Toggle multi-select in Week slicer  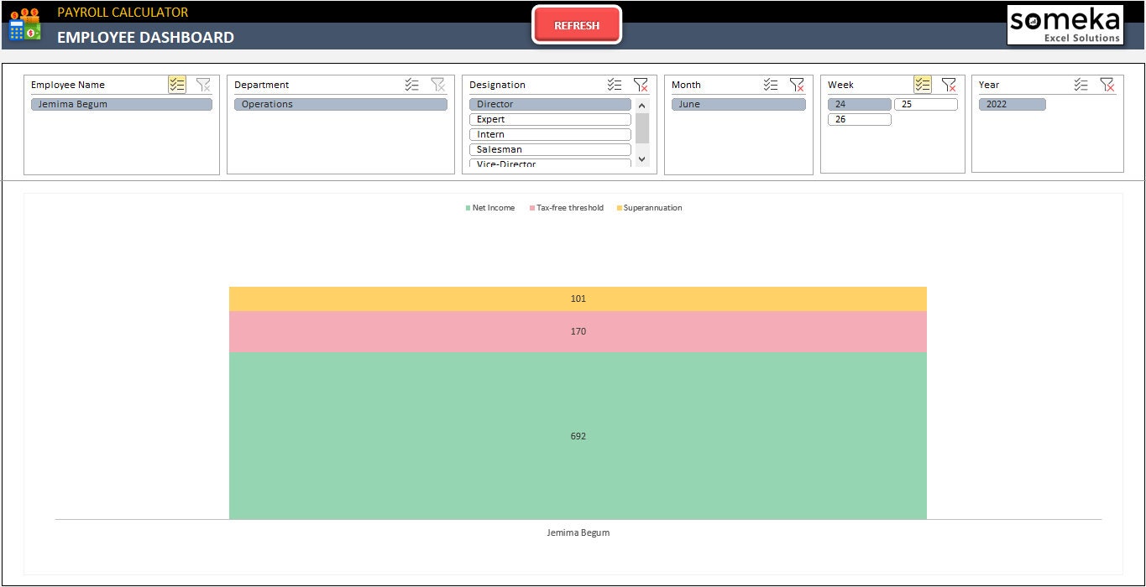click(x=923, y=84)
